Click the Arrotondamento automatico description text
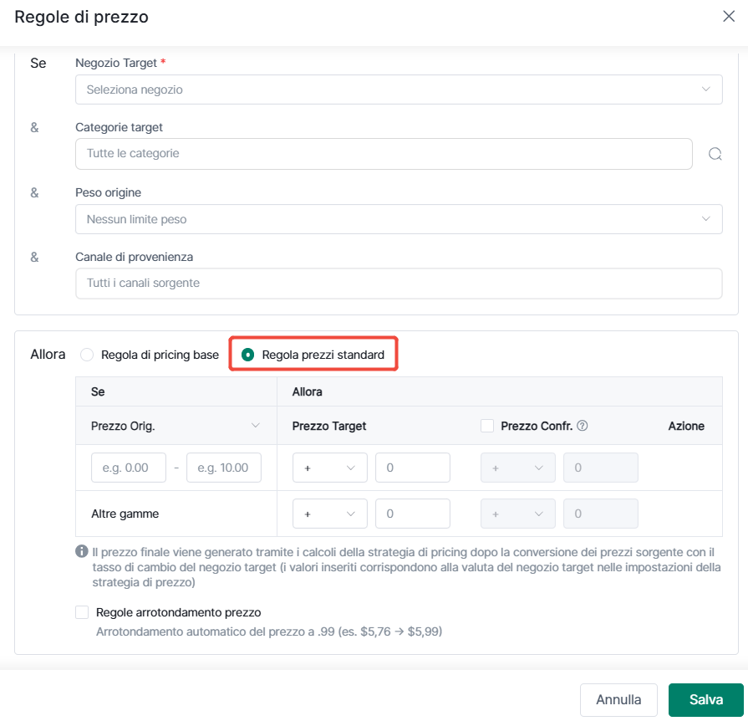This screenshot has height=721, width=748. point(269,632)
